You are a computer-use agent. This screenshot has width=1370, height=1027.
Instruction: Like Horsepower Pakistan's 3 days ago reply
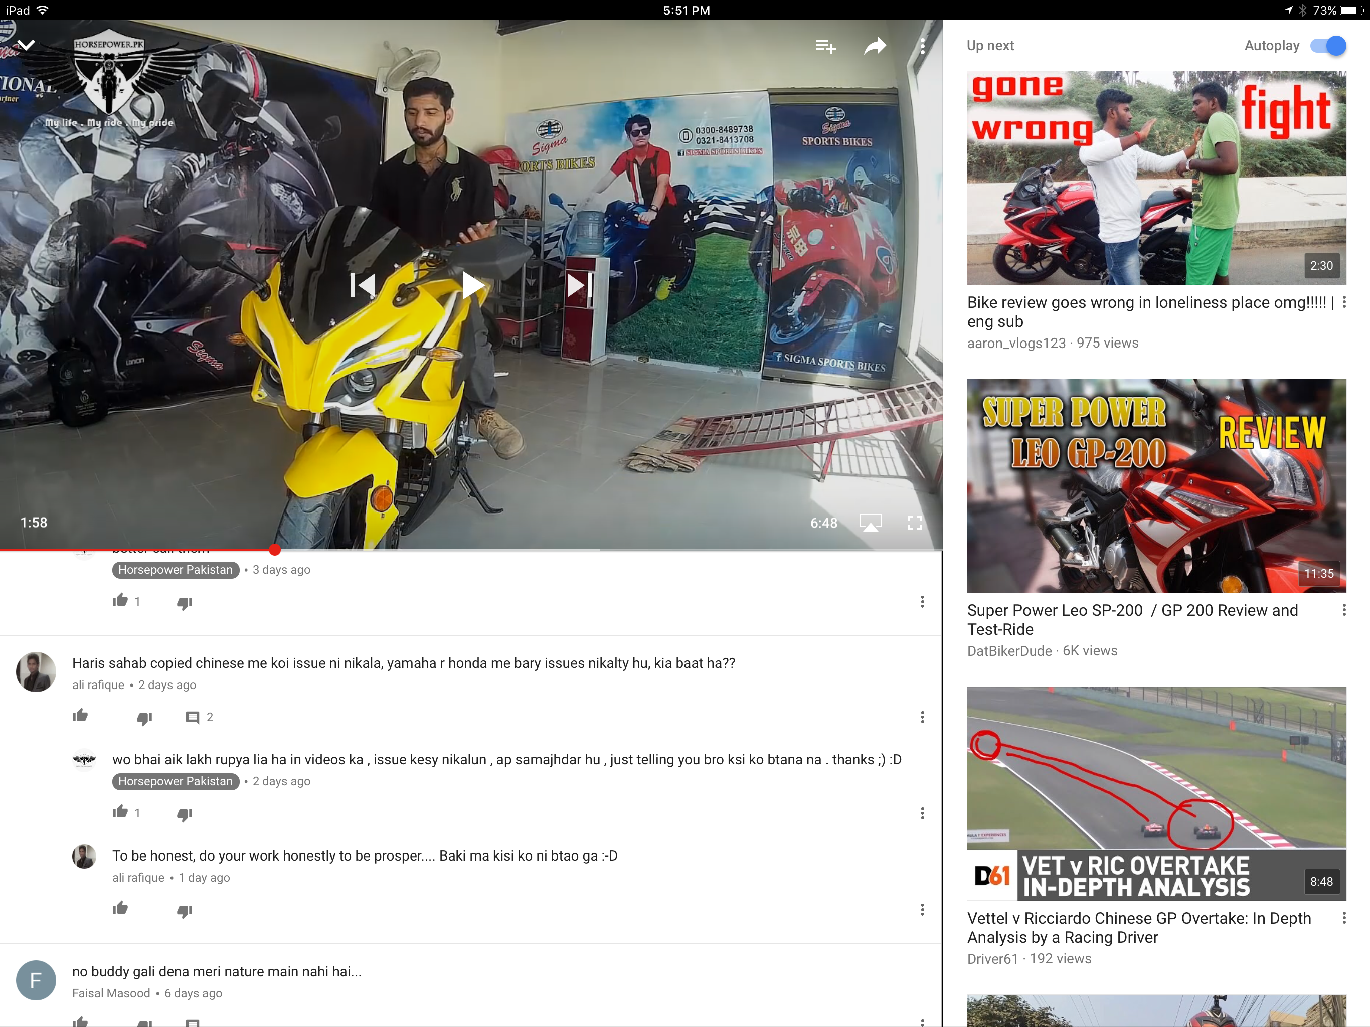pyautogui.click(x=120, y=600)
